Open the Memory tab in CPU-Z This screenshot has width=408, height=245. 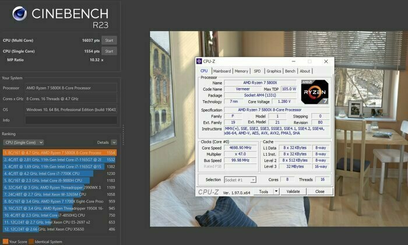(x=241, y=71)
